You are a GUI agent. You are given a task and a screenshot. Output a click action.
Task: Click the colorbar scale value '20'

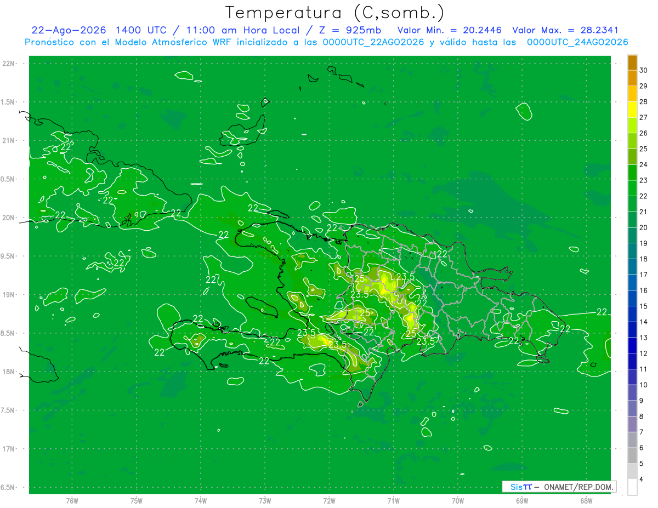pos(644,227)
